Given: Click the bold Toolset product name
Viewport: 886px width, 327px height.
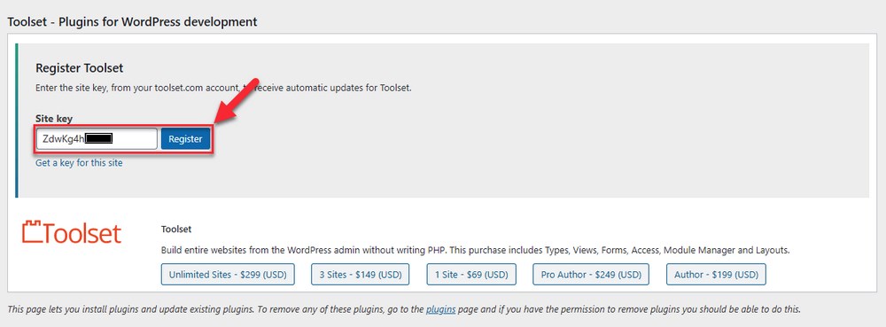Looking at the screenshot, I should click(176, 230).
